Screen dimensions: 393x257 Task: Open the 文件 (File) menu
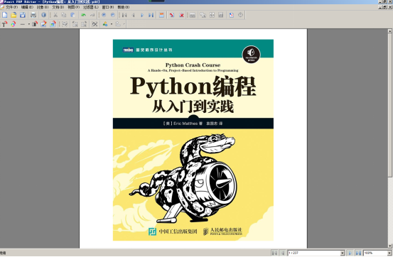point(11,7)
